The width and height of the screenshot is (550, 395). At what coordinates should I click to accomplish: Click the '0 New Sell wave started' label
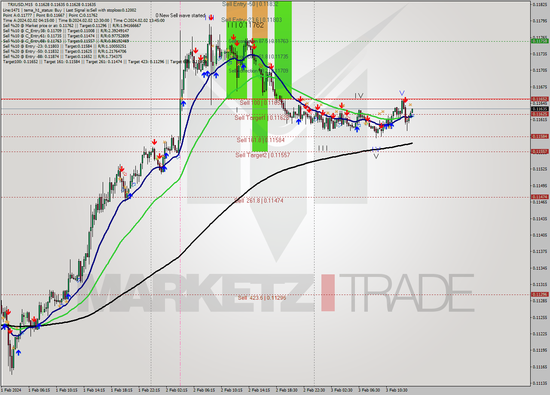point(180,15)
